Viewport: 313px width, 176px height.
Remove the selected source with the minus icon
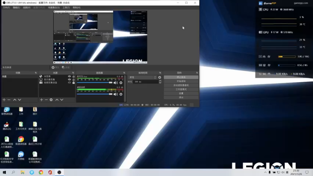pos(46,100)
